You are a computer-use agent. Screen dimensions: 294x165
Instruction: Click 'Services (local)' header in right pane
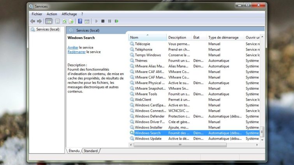coord(88,30)
